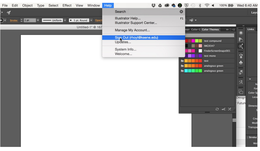Click the stroke weight stepper arrows
The width and height of the screenshot is (260, 151).
click(x=21, y=20)
